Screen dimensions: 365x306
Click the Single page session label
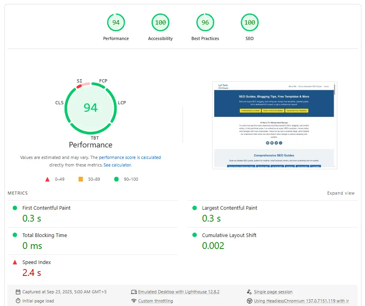pyautogui.click(x=273, y=292)
